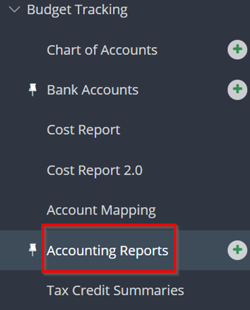Toggle the pushpin beside Accounting Reports

33,249
